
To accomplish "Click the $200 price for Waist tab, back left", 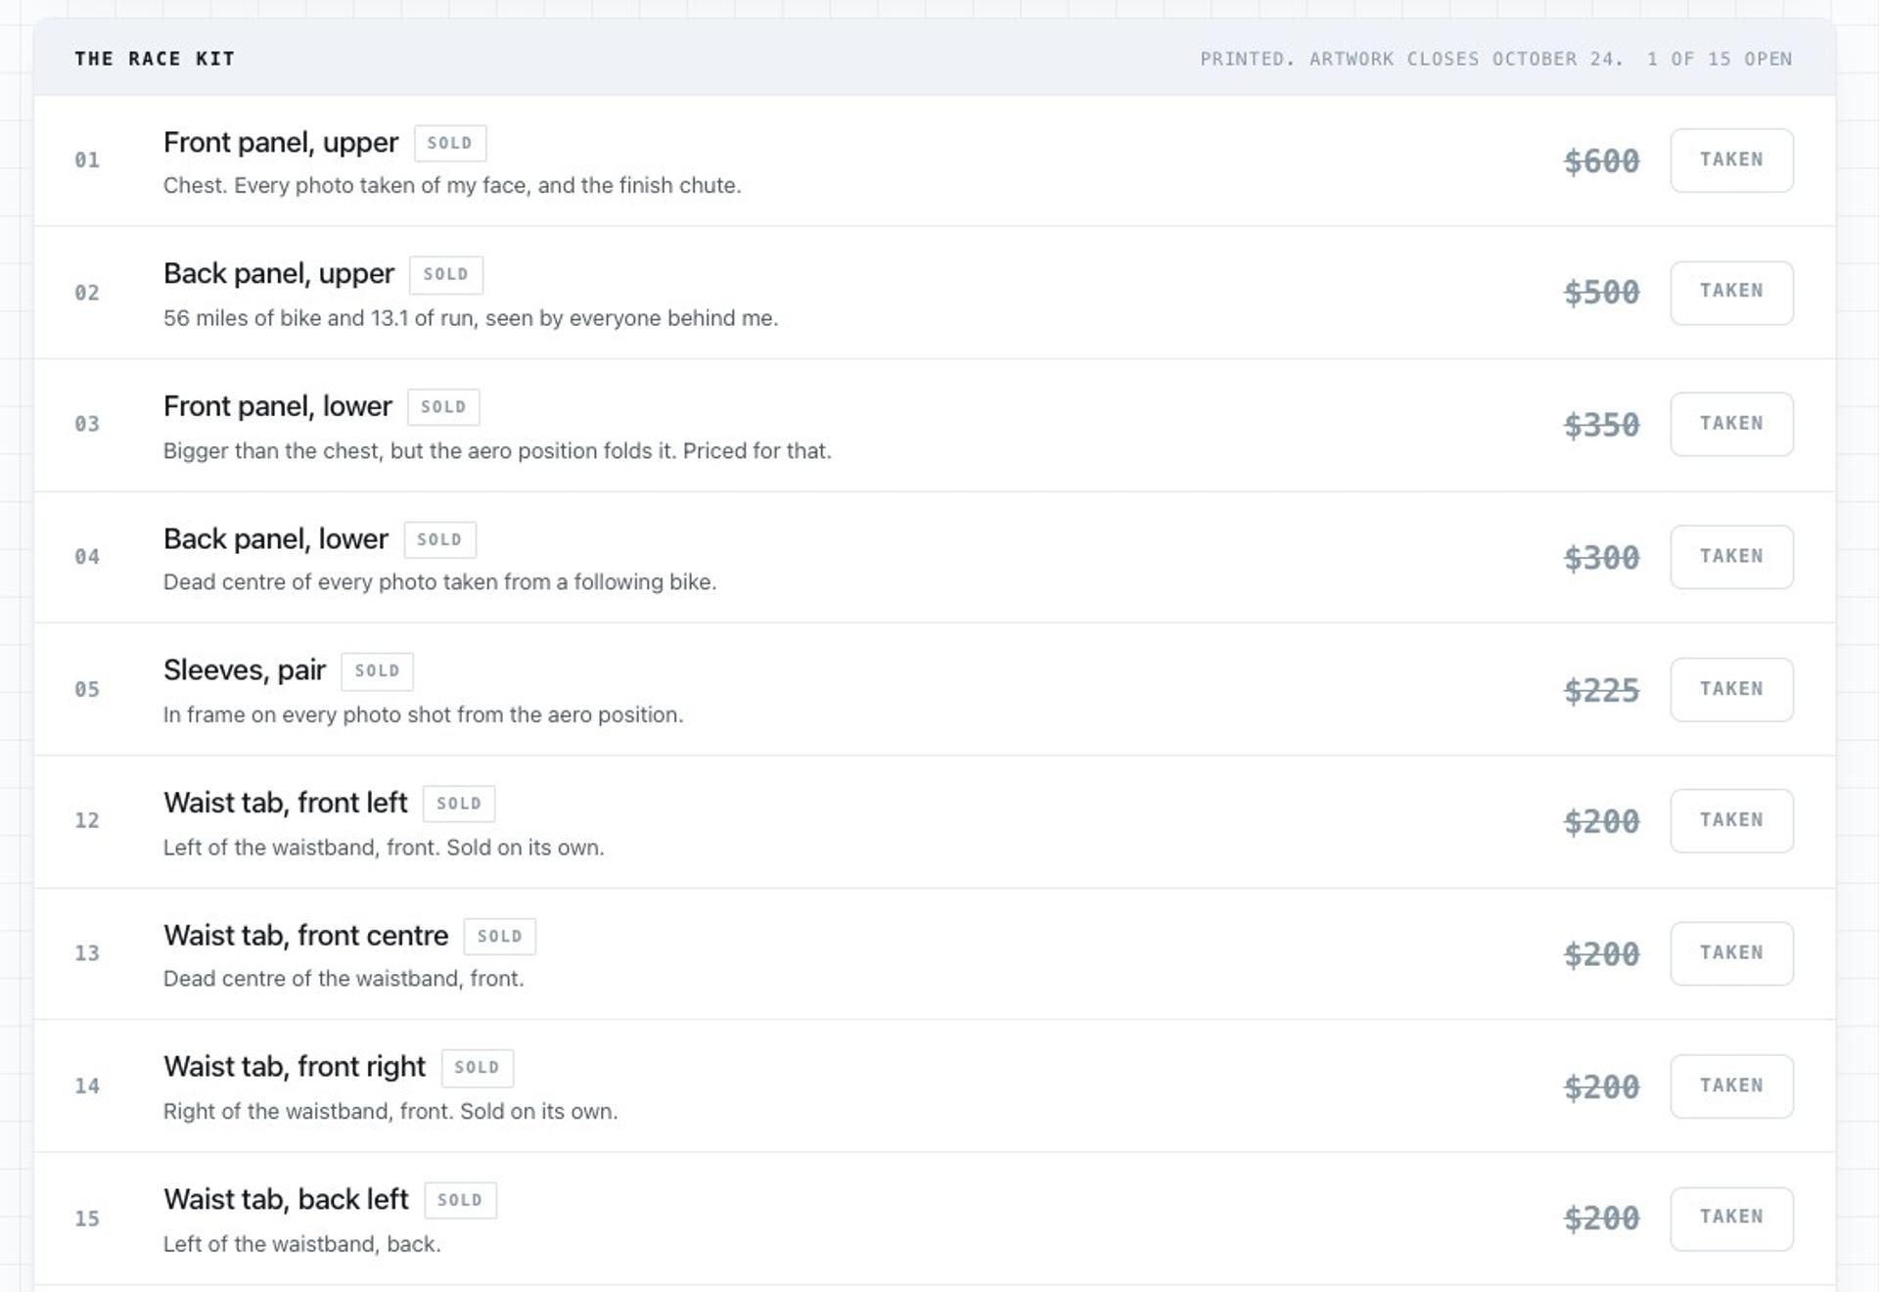I will tap(1602, 1219).
